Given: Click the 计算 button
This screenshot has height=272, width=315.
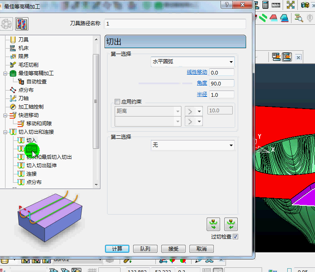Looking at the screenshot, I should (117, 249).
